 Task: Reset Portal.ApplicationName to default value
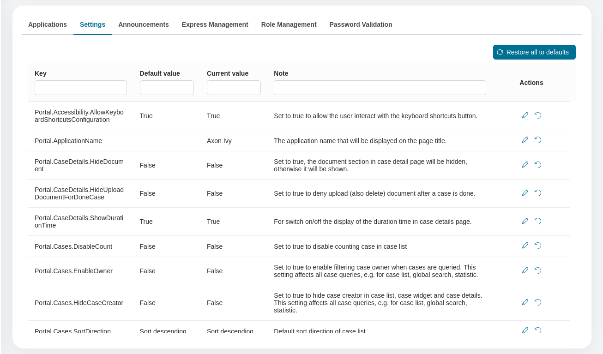(538, 140)
